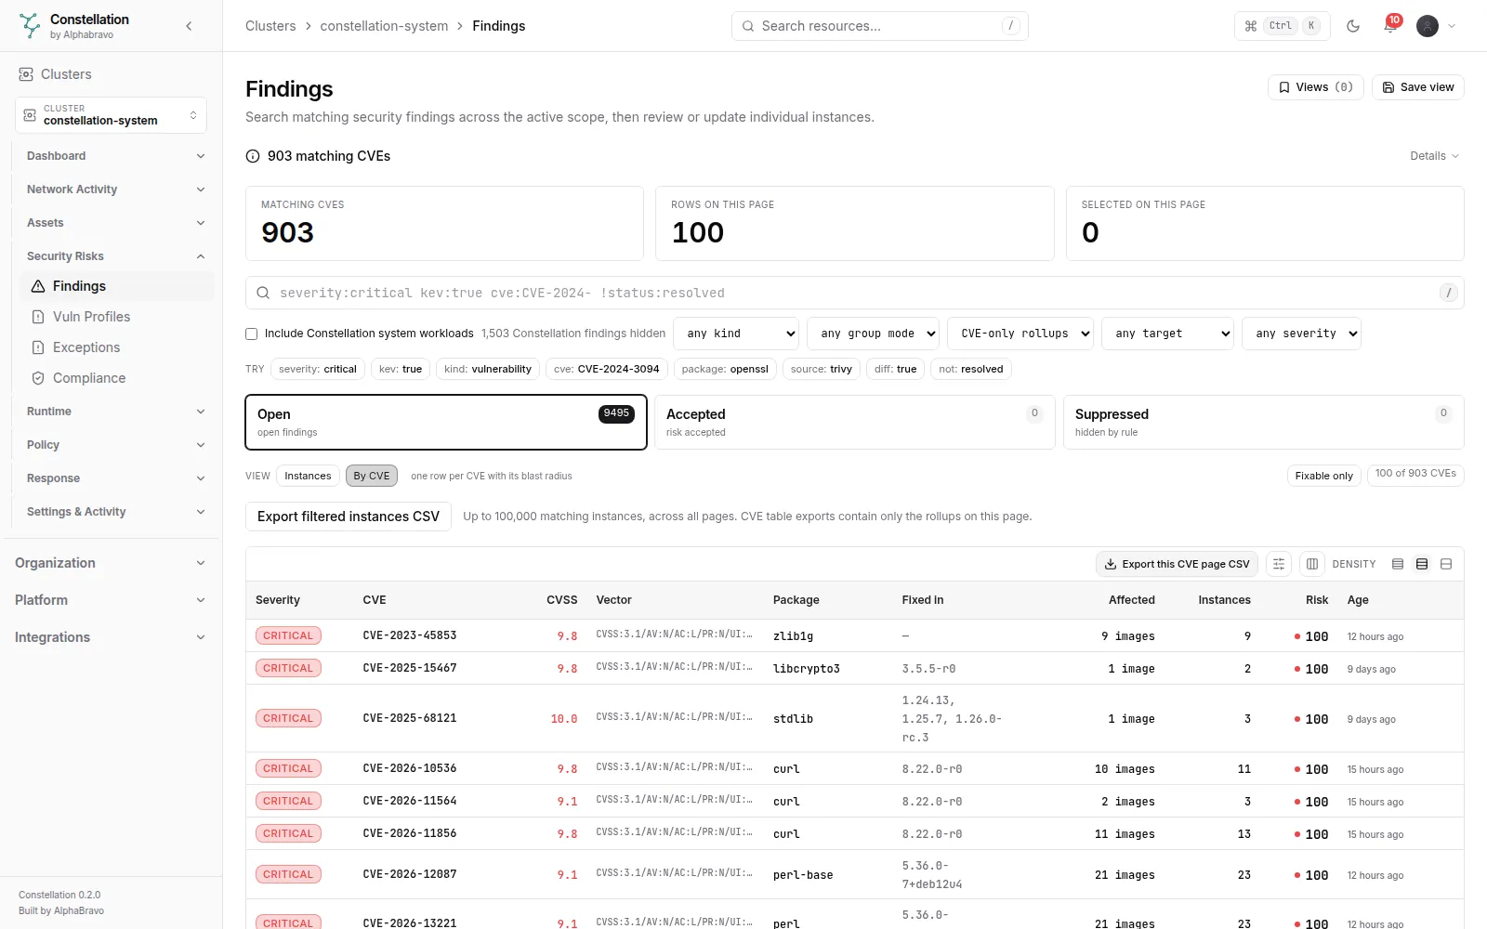The image size is (1487, 929).
Task: Collapse the sidebar with the chevron icon
Action: (x=189, y=26)
